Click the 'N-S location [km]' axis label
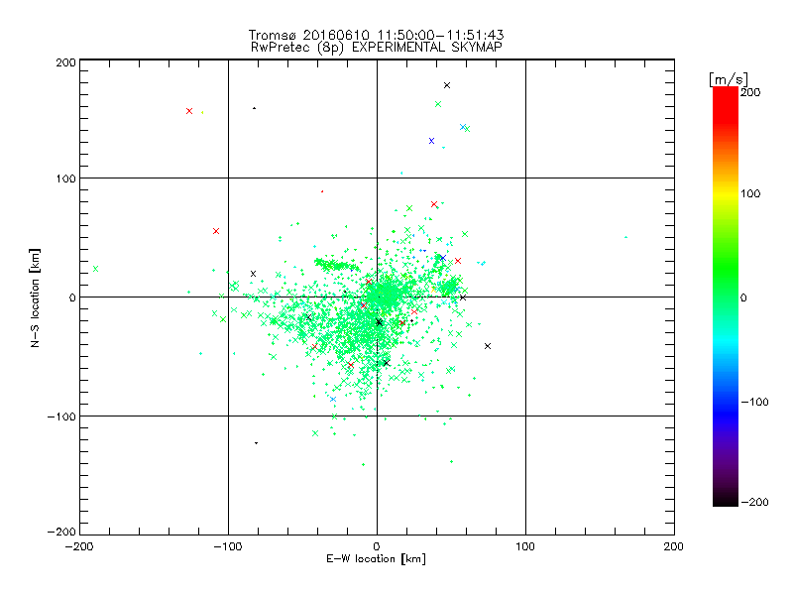The width and height of the screenshot is (793, 595). click(x=35, y=297)
